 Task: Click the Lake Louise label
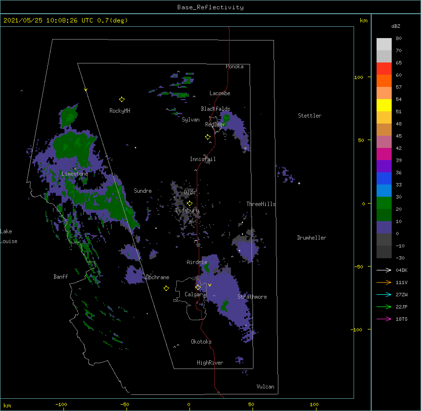point(9,236)
